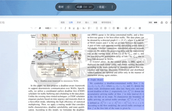Click the Fig. 1 network diagram
Screen dimensions: 172x111
56,56
